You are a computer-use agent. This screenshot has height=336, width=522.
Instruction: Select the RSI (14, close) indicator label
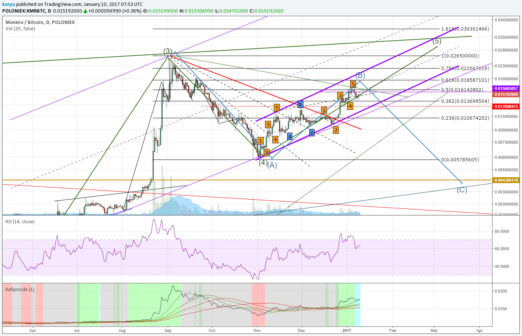coord(20,222)
